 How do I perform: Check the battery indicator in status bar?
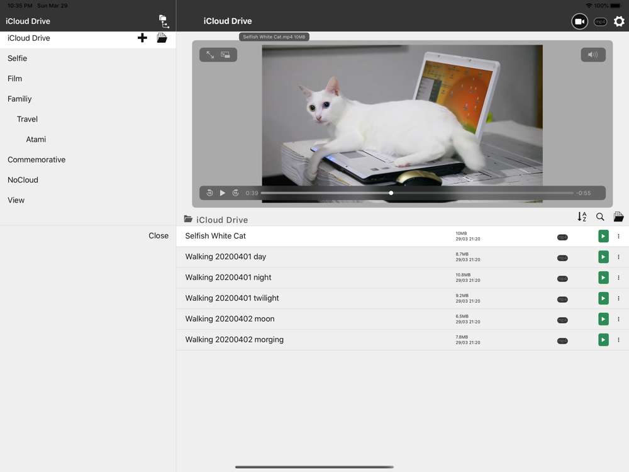[616, 6]
